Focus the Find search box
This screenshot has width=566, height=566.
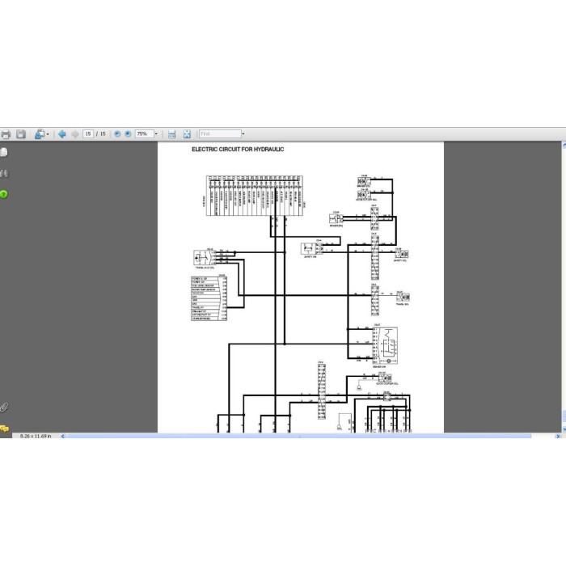pos(220,134)
